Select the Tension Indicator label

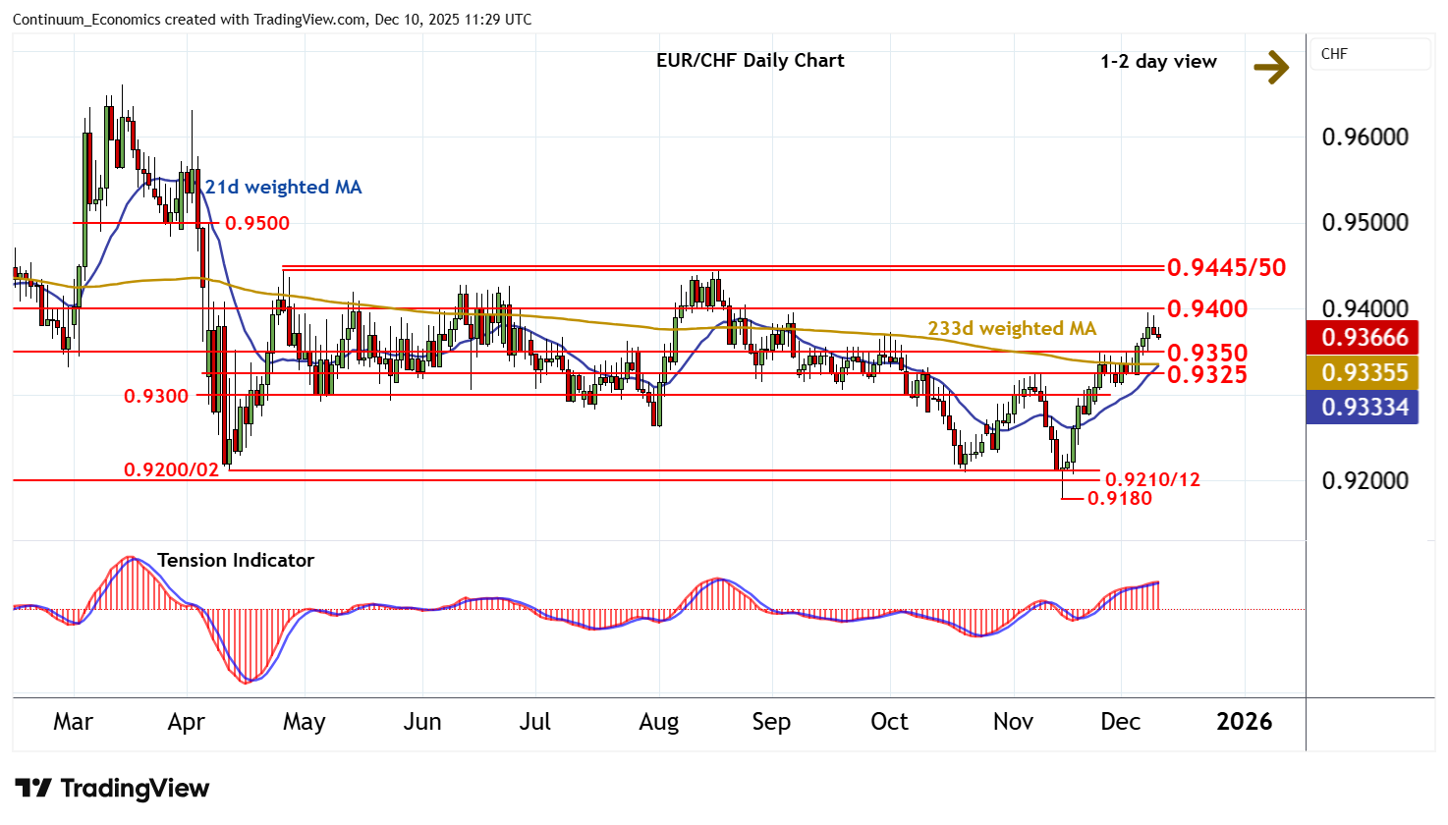pyautogui.click(x=236, y=561)
